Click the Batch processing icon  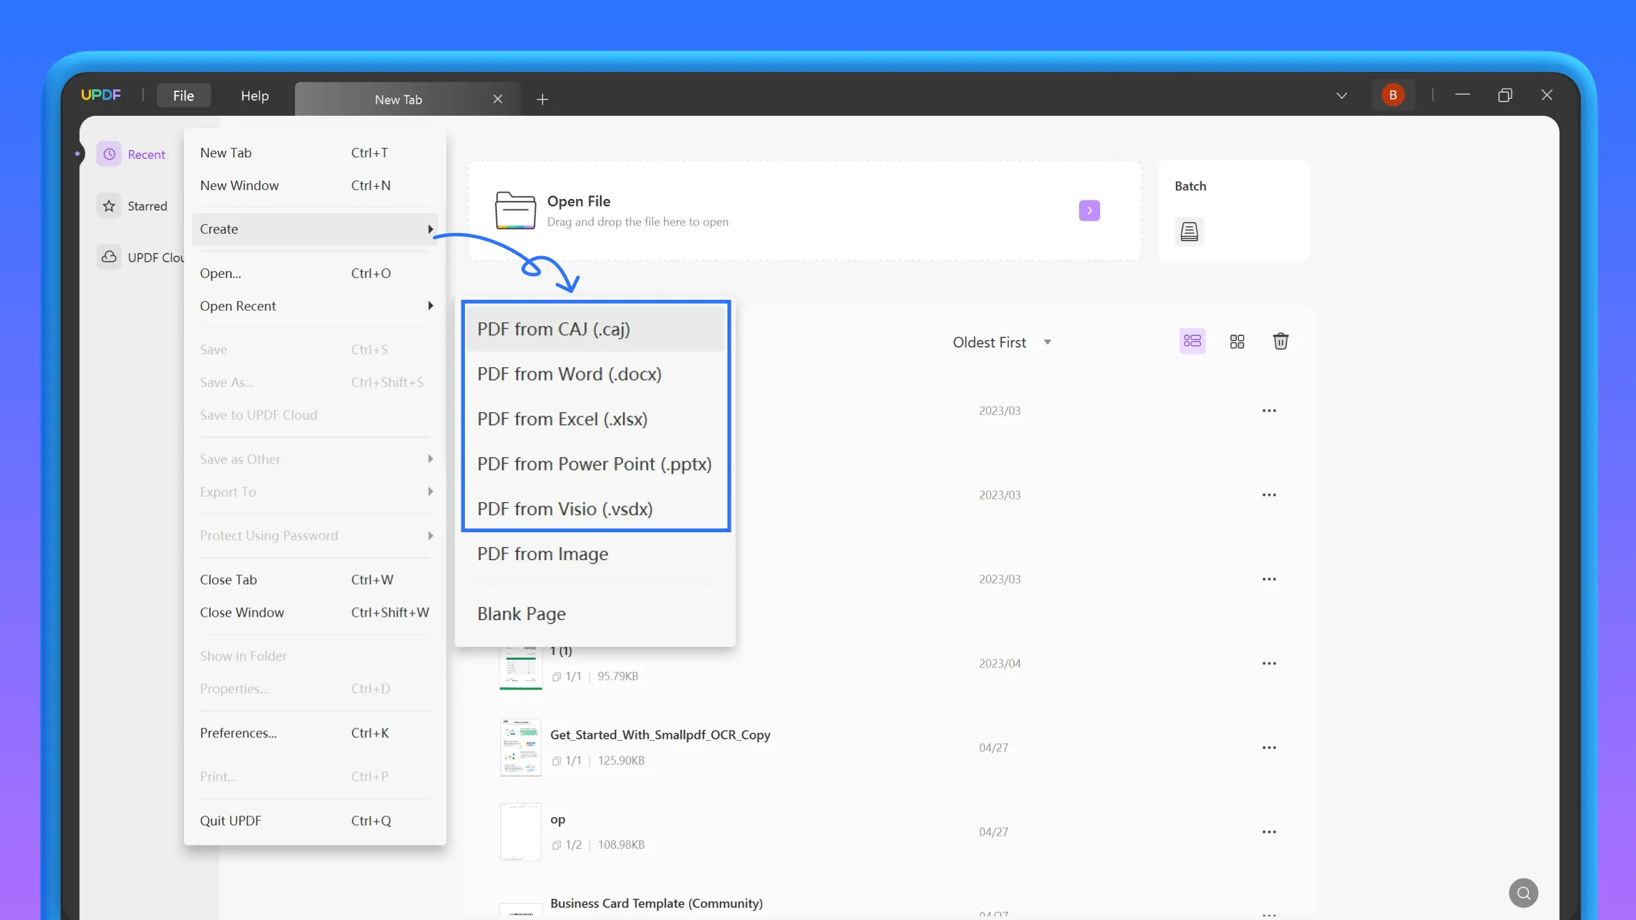click(x=1189, y=232)
